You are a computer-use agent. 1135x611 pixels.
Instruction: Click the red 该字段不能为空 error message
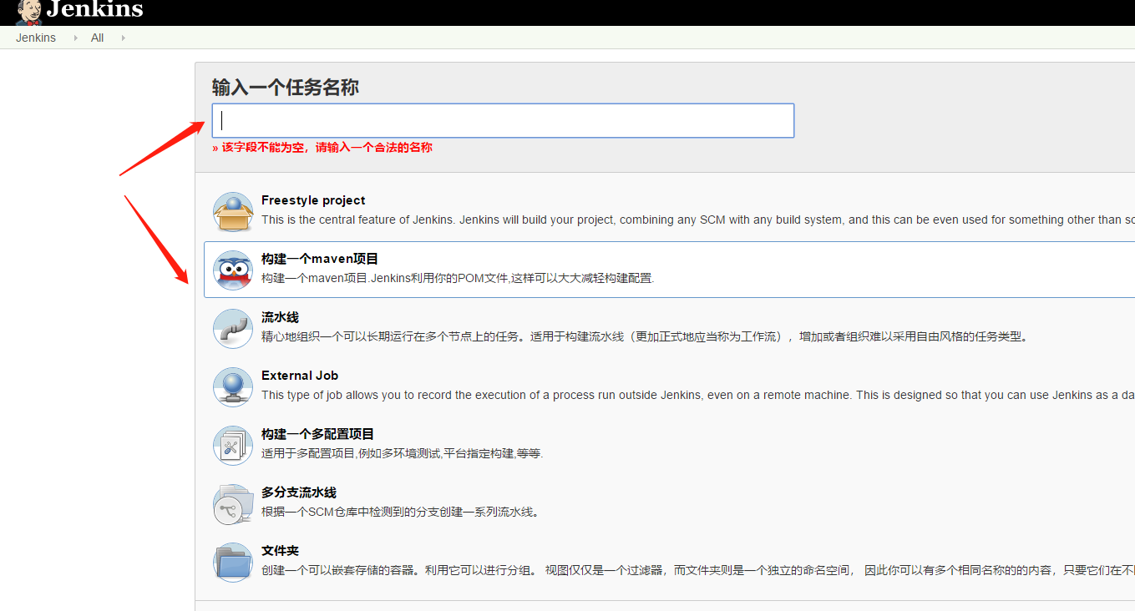(322, 148)
